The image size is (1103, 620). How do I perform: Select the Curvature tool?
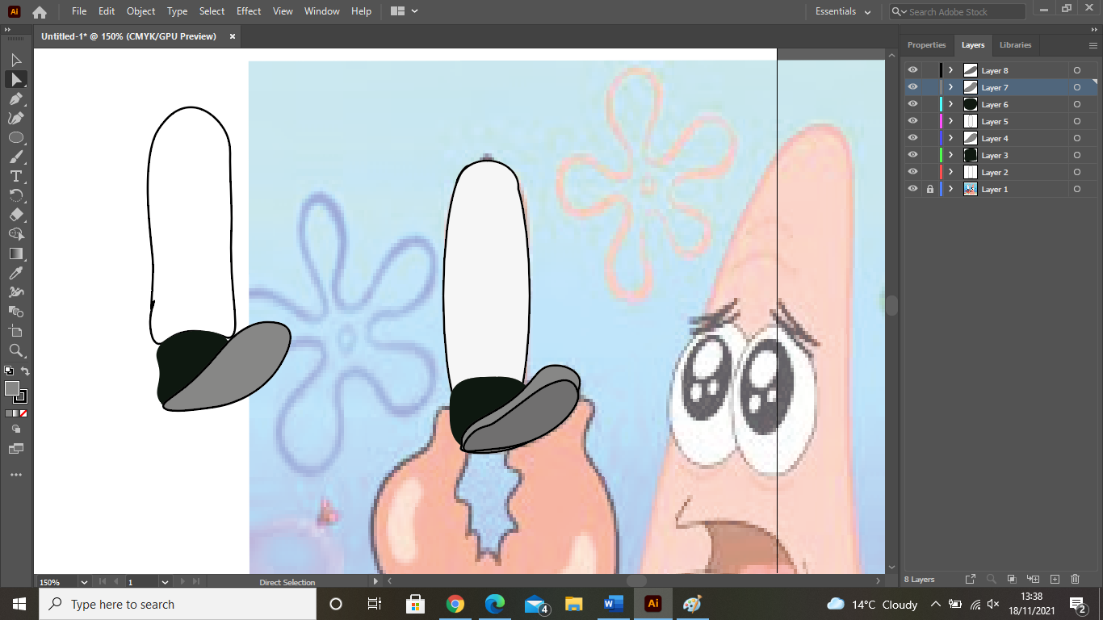pos(16,118)
